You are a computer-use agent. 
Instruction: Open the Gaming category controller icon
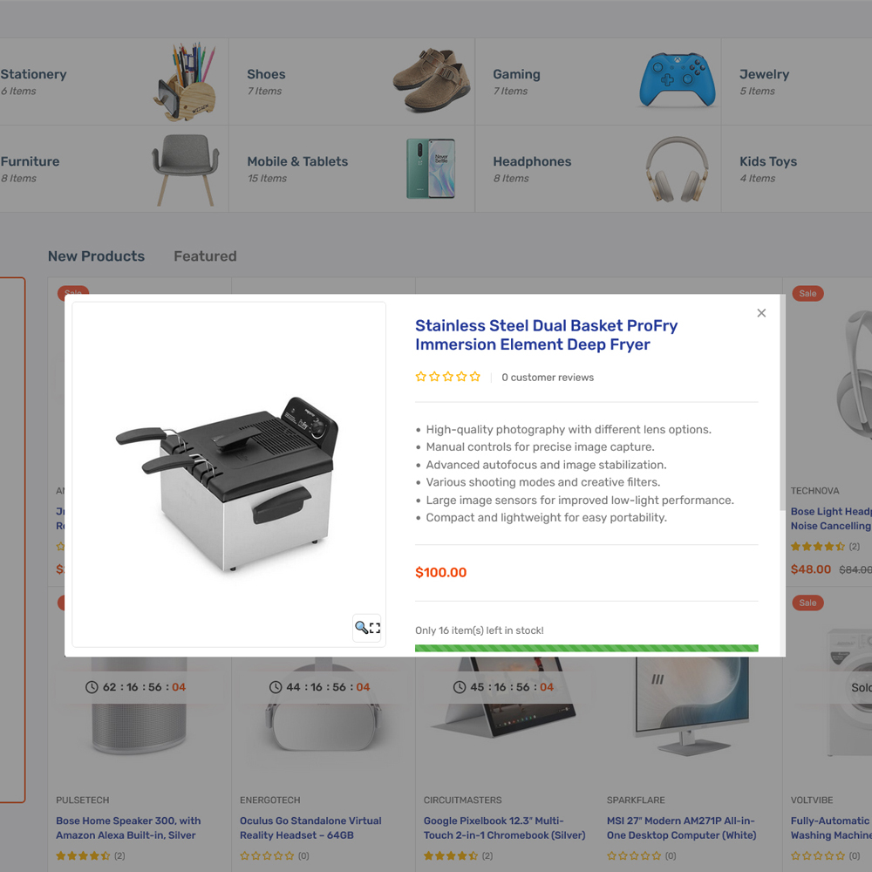[677, 80]
